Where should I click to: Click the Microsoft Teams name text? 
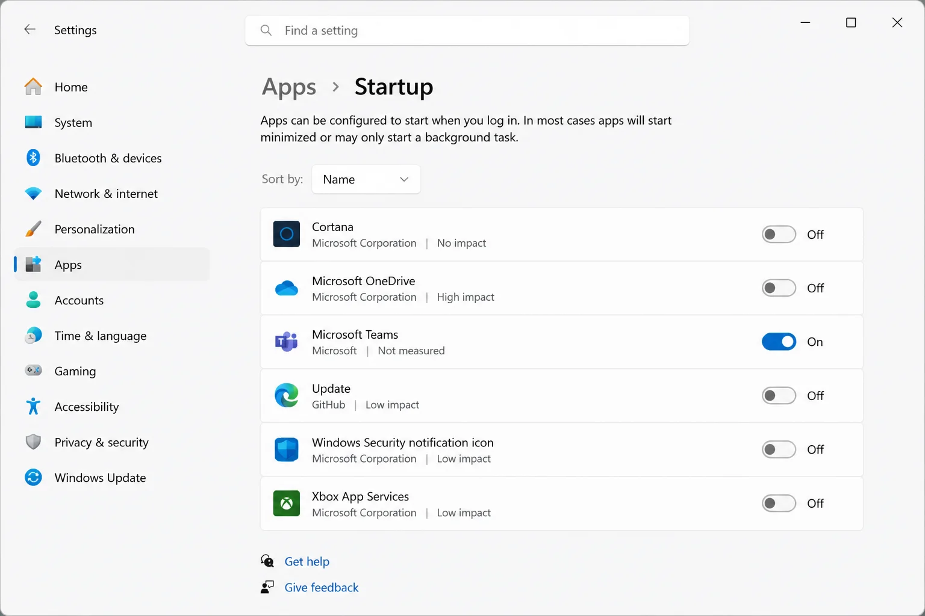point(355,334)
